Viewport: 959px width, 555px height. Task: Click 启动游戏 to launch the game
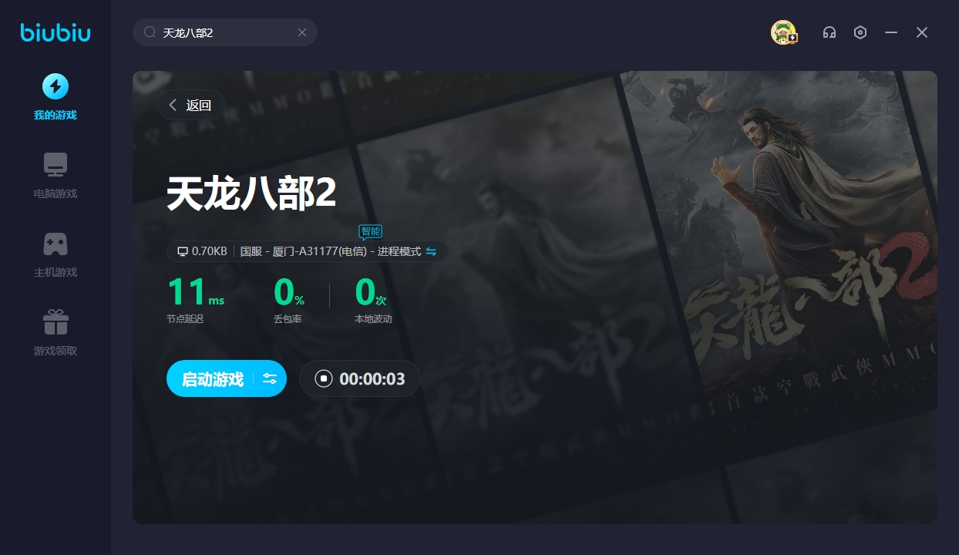tap(212, 378)
